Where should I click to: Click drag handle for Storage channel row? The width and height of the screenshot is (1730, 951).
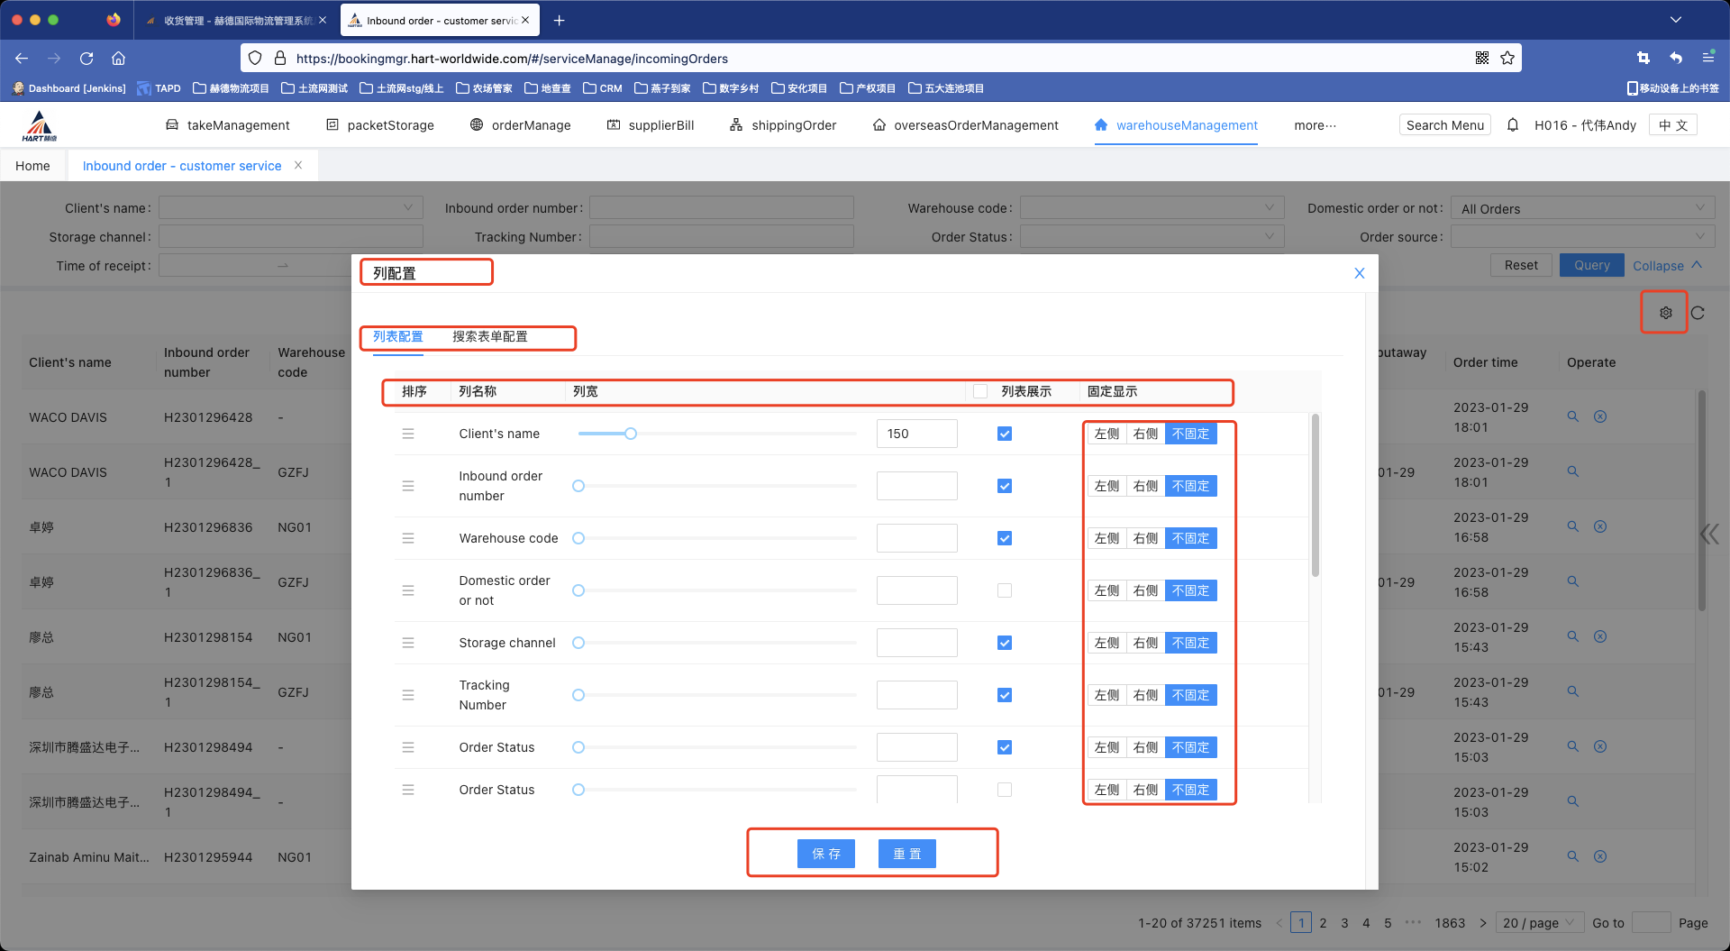(408, 643)
